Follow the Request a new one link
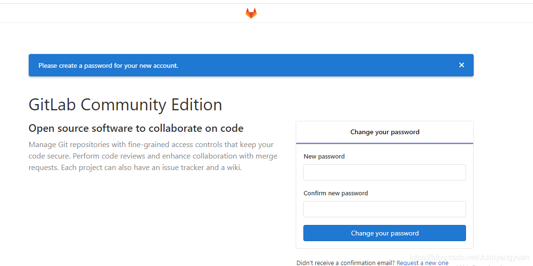 click(422, 263)
